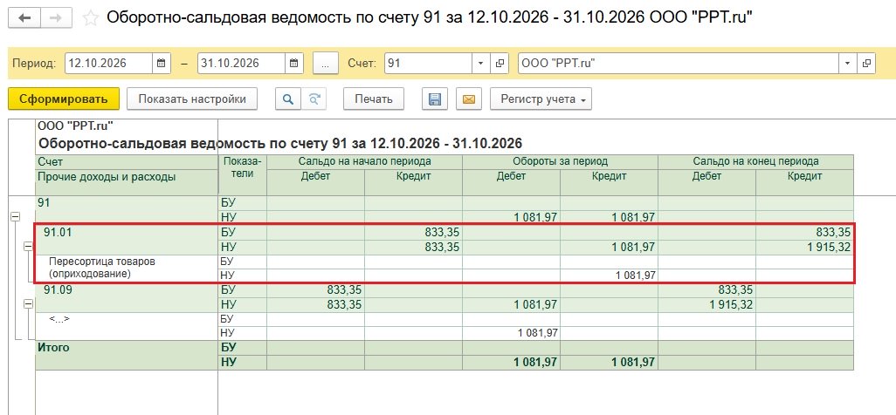Collapse the 91.01 subaccount group
This screenshot has height=415, width=896.
tap(27, 246)
